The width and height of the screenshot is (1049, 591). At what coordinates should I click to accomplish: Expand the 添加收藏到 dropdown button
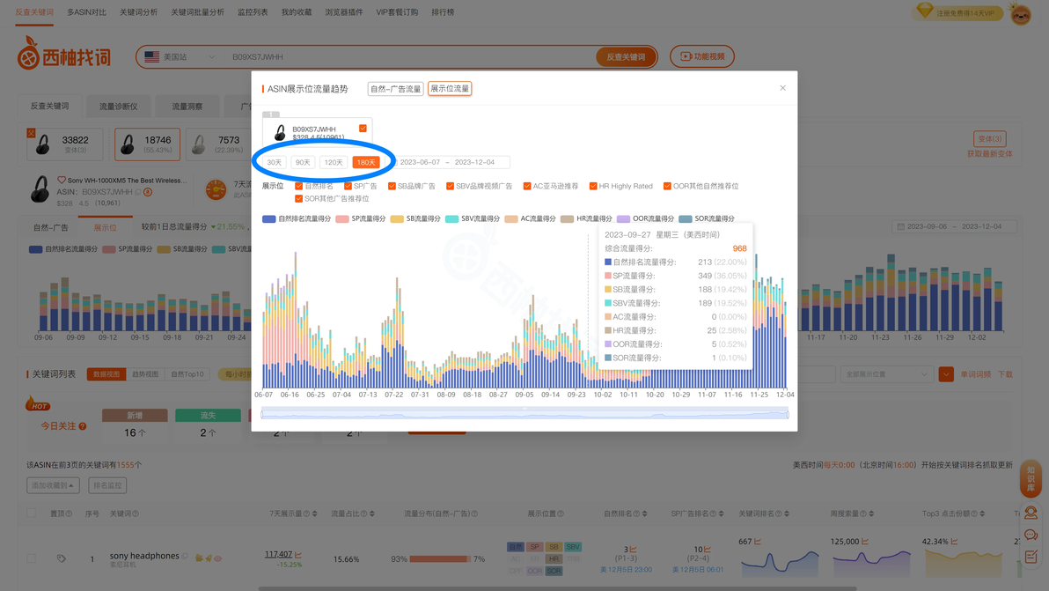pyautogui.click(x=53, y=485)
